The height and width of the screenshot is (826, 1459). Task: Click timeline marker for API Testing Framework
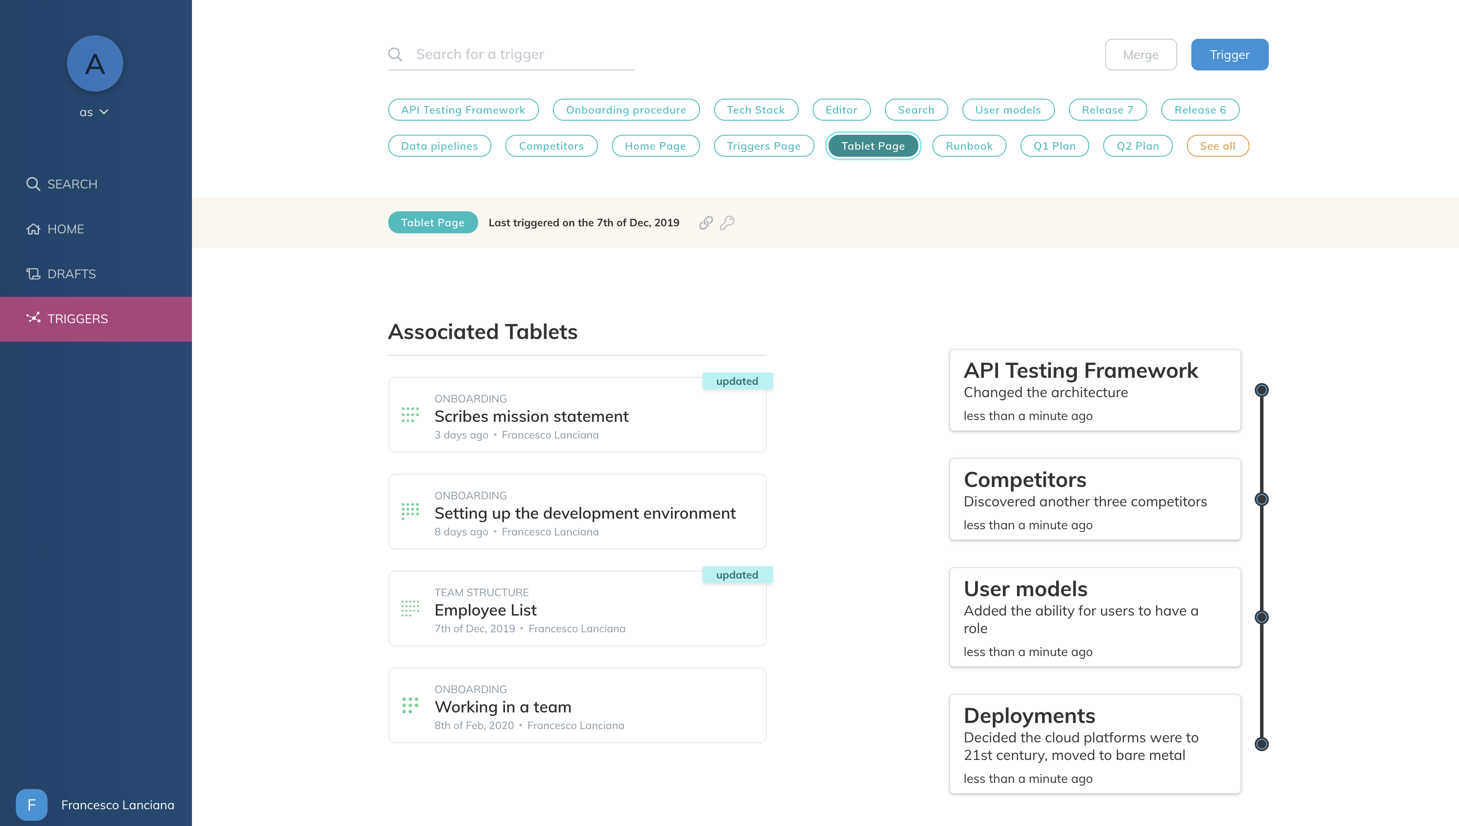click(1262, 390)
